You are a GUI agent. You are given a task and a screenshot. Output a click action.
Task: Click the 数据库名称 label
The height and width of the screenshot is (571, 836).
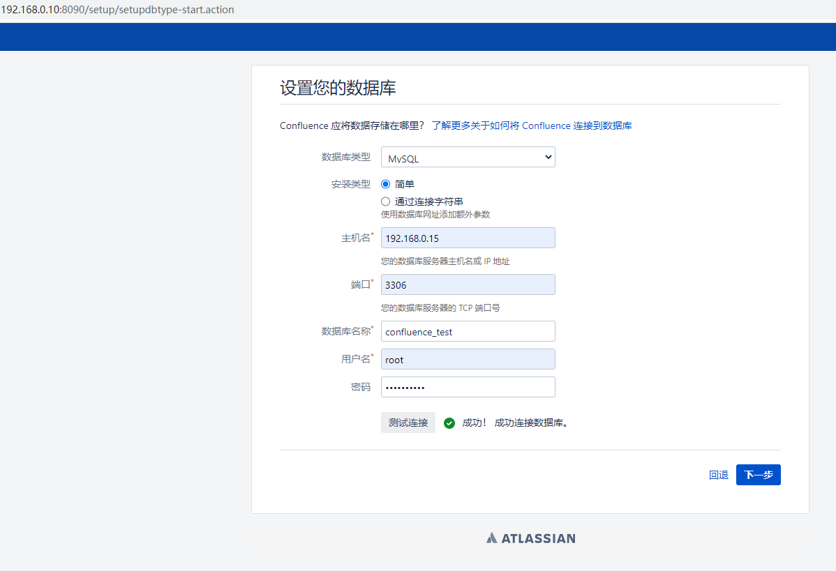pyautogui.click(x=347, y=331)
